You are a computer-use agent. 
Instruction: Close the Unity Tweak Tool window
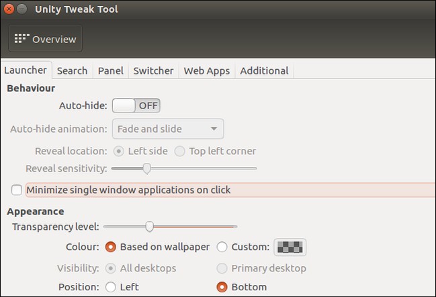click(x=9, y=9)
